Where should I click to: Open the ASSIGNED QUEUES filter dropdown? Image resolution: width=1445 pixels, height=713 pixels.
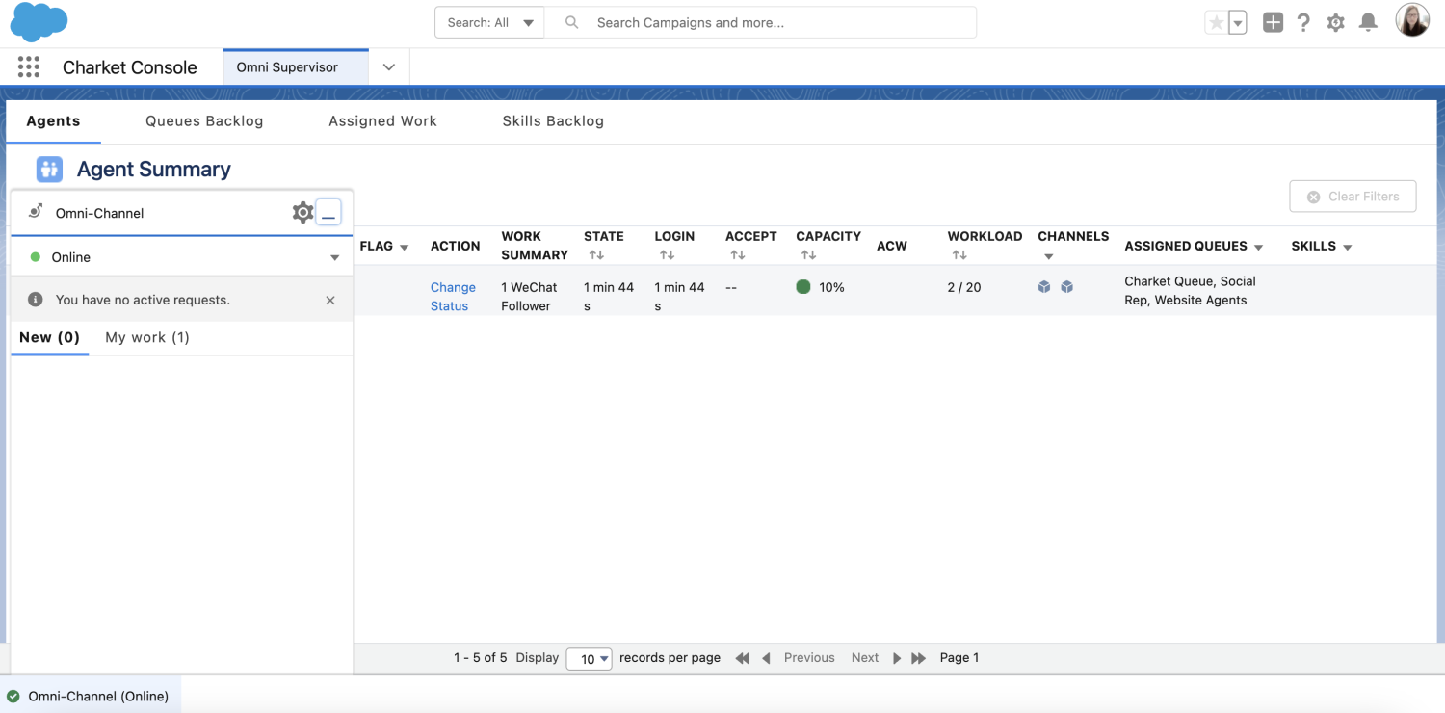1258,248
